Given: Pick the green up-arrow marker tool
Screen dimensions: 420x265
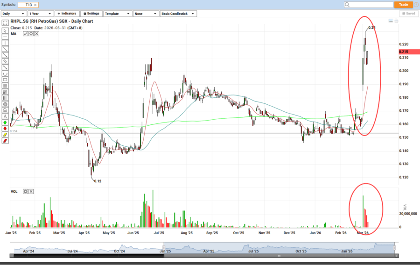Looking at the screenshot, I should click(x=5, y=122).
